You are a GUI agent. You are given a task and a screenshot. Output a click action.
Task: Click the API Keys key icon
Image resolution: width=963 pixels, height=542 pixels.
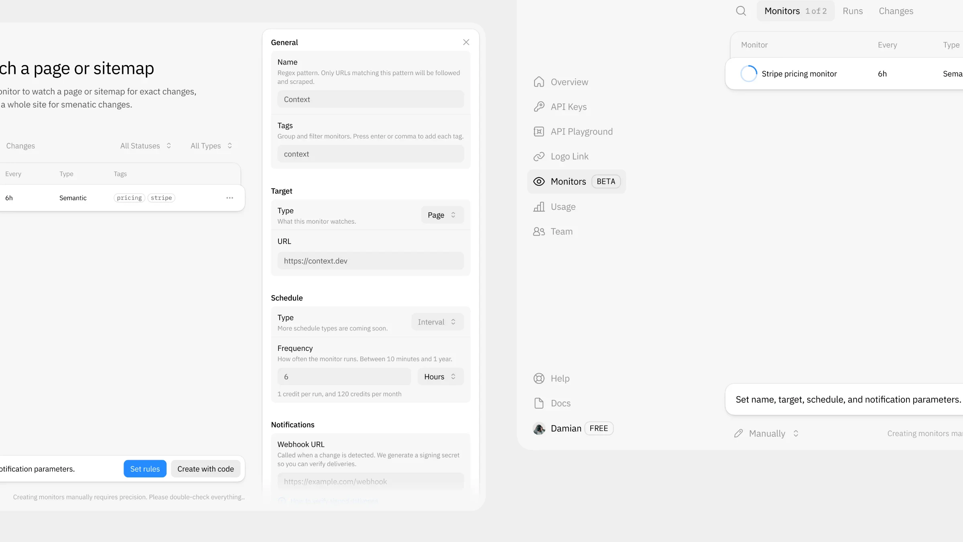click(x=539, y=107)
